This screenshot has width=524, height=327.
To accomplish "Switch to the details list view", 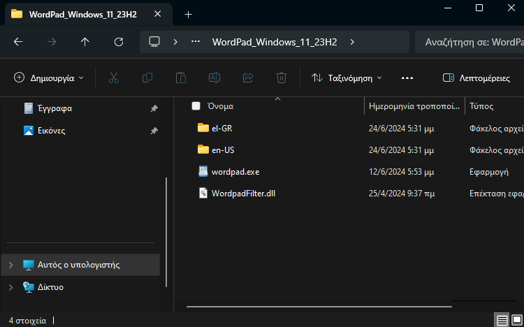I will [502, 320].
